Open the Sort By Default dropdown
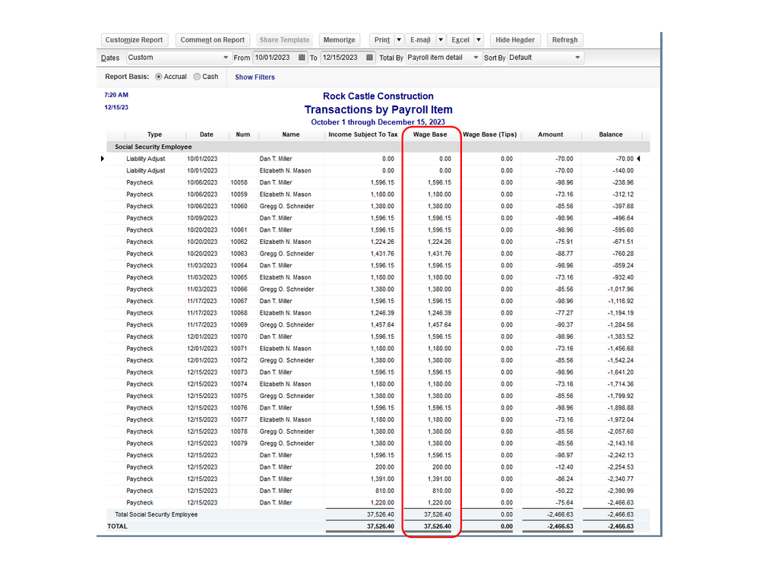Screen dimensions: 759x569 tap(577, 57)
